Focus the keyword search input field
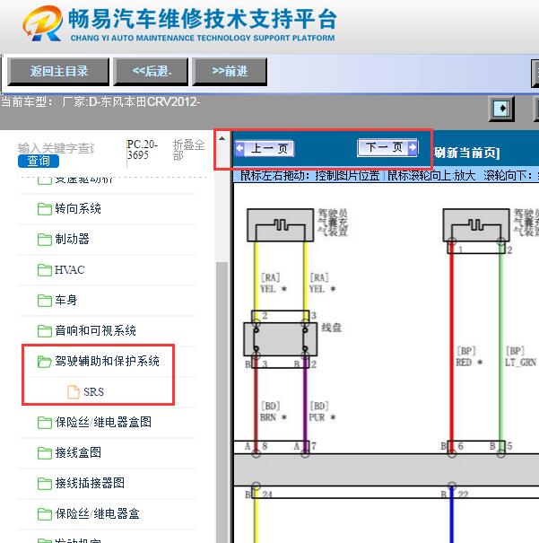This screenshot has height=543, width=539. [x=56, y=148]
